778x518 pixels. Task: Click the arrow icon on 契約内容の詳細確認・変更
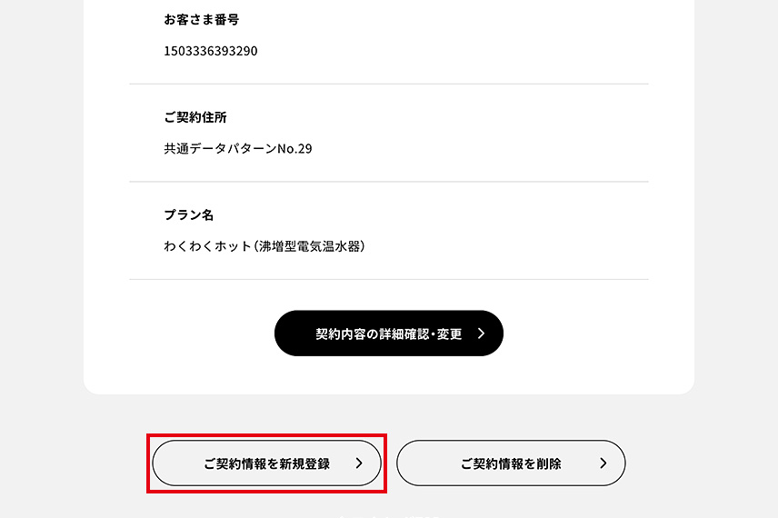click(x=481, y=334)
